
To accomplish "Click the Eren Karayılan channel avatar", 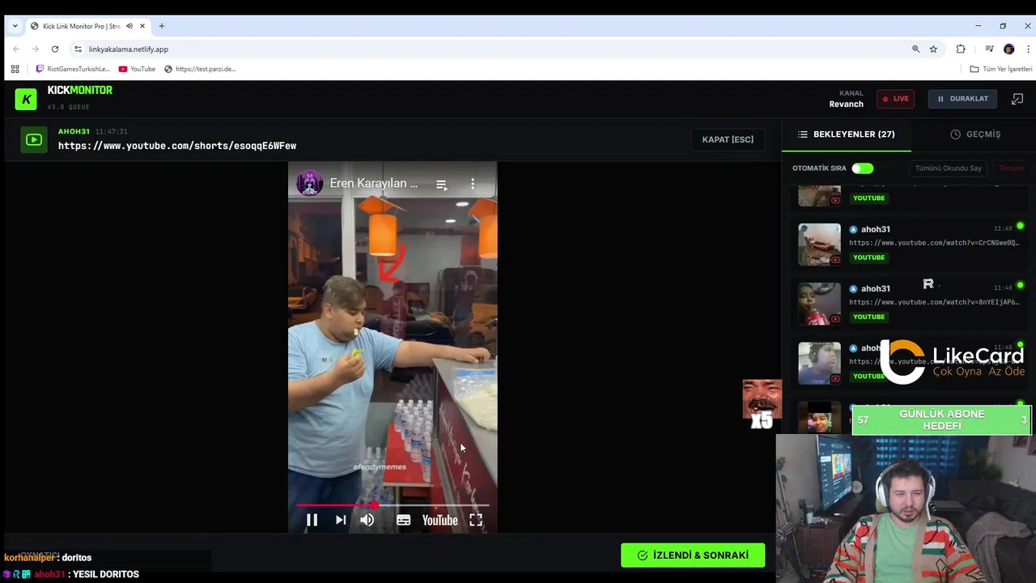I will click(x=309, y=184).
